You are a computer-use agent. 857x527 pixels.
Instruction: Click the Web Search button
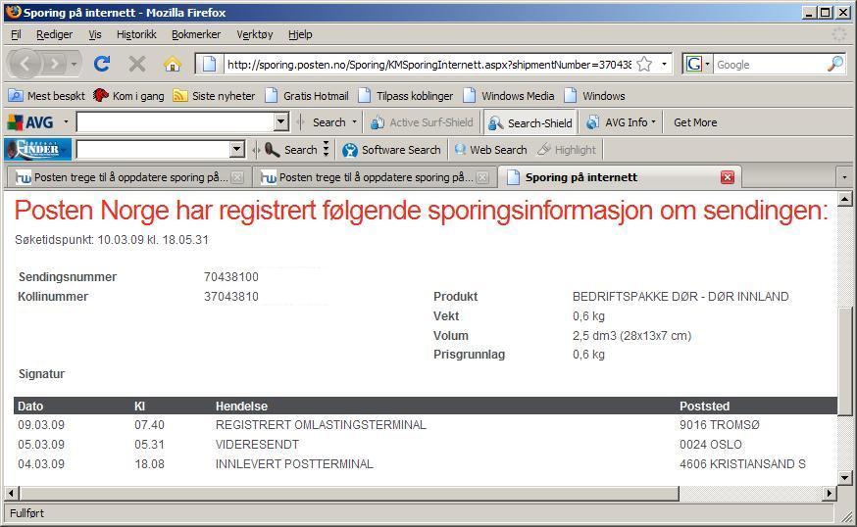pyautogui.click(x=491, y=150)
